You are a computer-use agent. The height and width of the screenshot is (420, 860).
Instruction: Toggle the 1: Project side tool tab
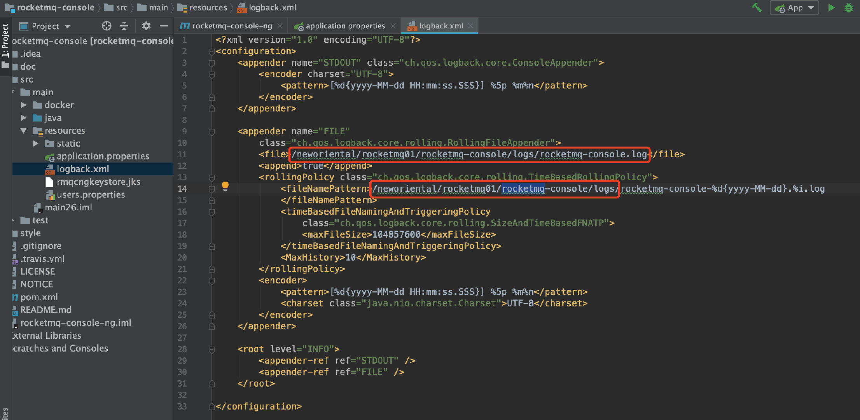point(5,40)
